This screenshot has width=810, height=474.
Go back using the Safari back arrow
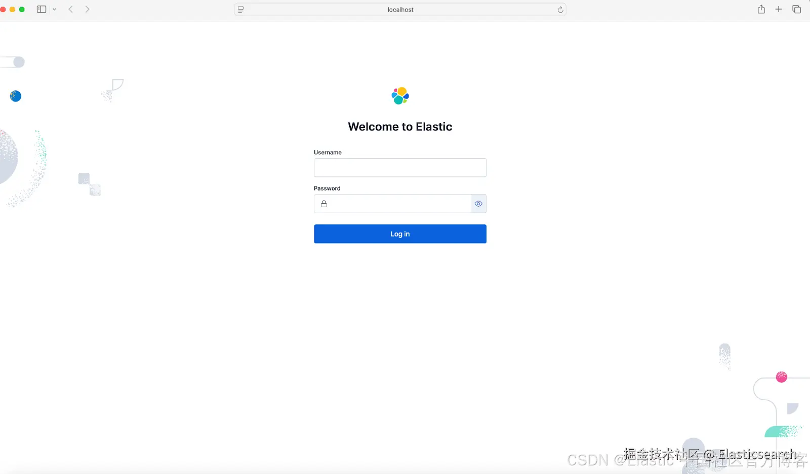[71, 9]
